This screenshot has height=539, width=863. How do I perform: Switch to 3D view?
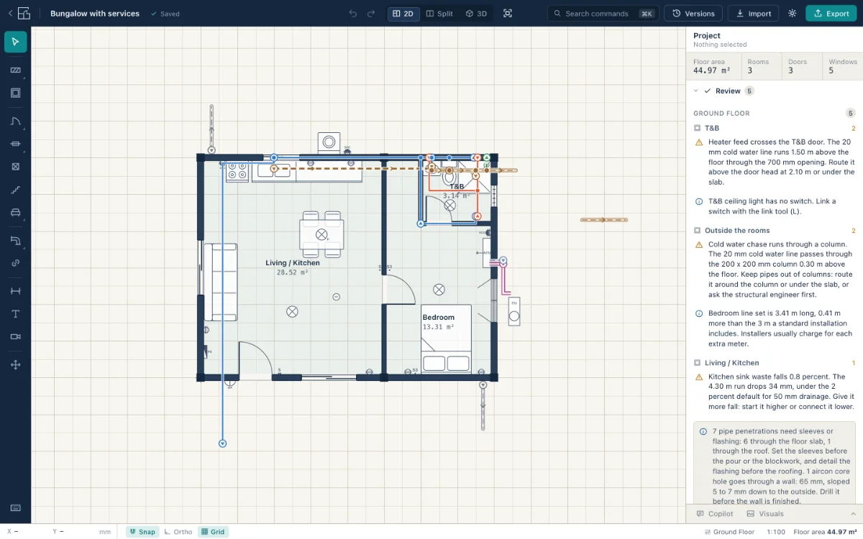point(476,14)
